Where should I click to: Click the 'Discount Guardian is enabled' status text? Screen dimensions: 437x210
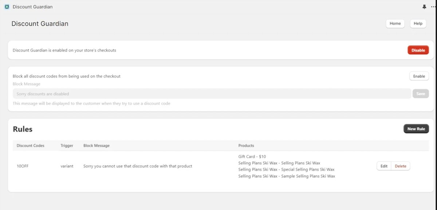[64, 50]
